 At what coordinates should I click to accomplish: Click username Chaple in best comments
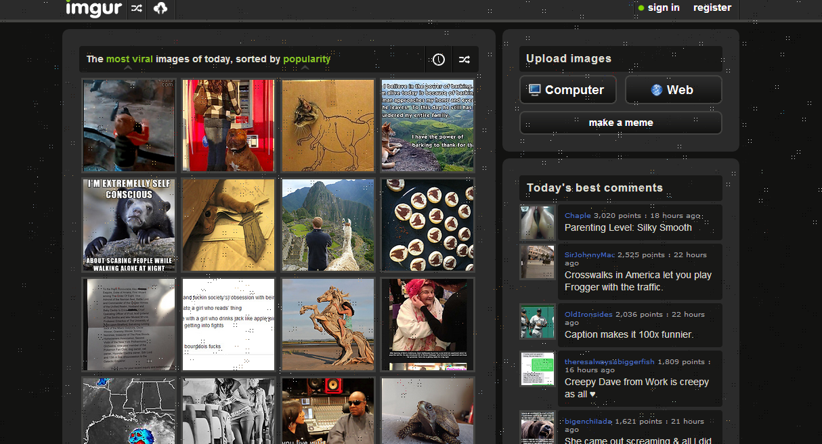pos(578,215)
